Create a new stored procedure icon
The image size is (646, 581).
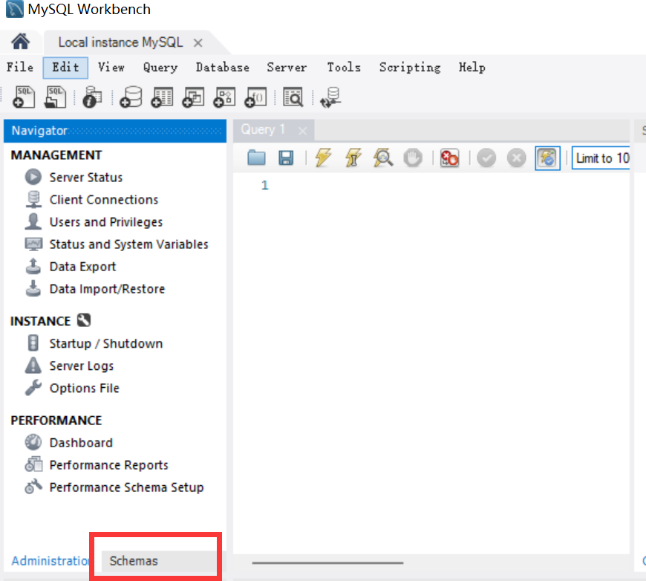tap(224, 97)
